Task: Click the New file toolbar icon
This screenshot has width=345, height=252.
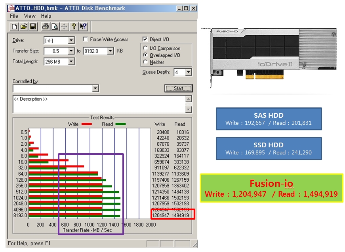Action: point(14,27)
